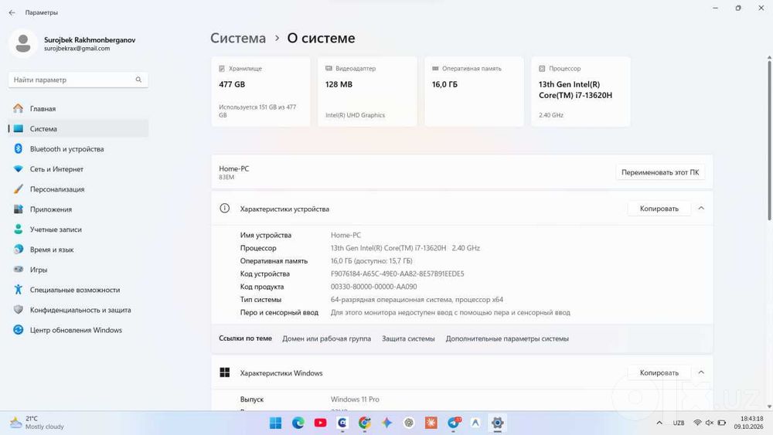Viewport: 773px width, 435px height.
Task: Collapse the Характеристики устройства section
Action: [701, 209]
